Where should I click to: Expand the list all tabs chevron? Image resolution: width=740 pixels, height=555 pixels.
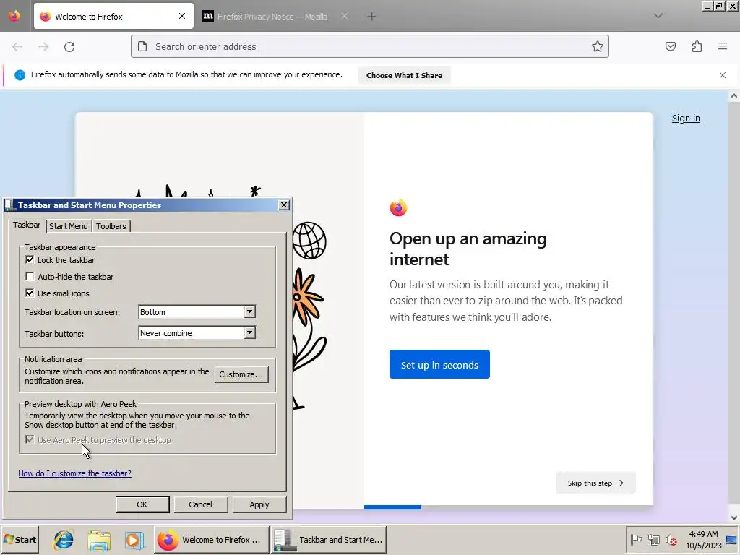pyautogui.click(x=658, y=16)
